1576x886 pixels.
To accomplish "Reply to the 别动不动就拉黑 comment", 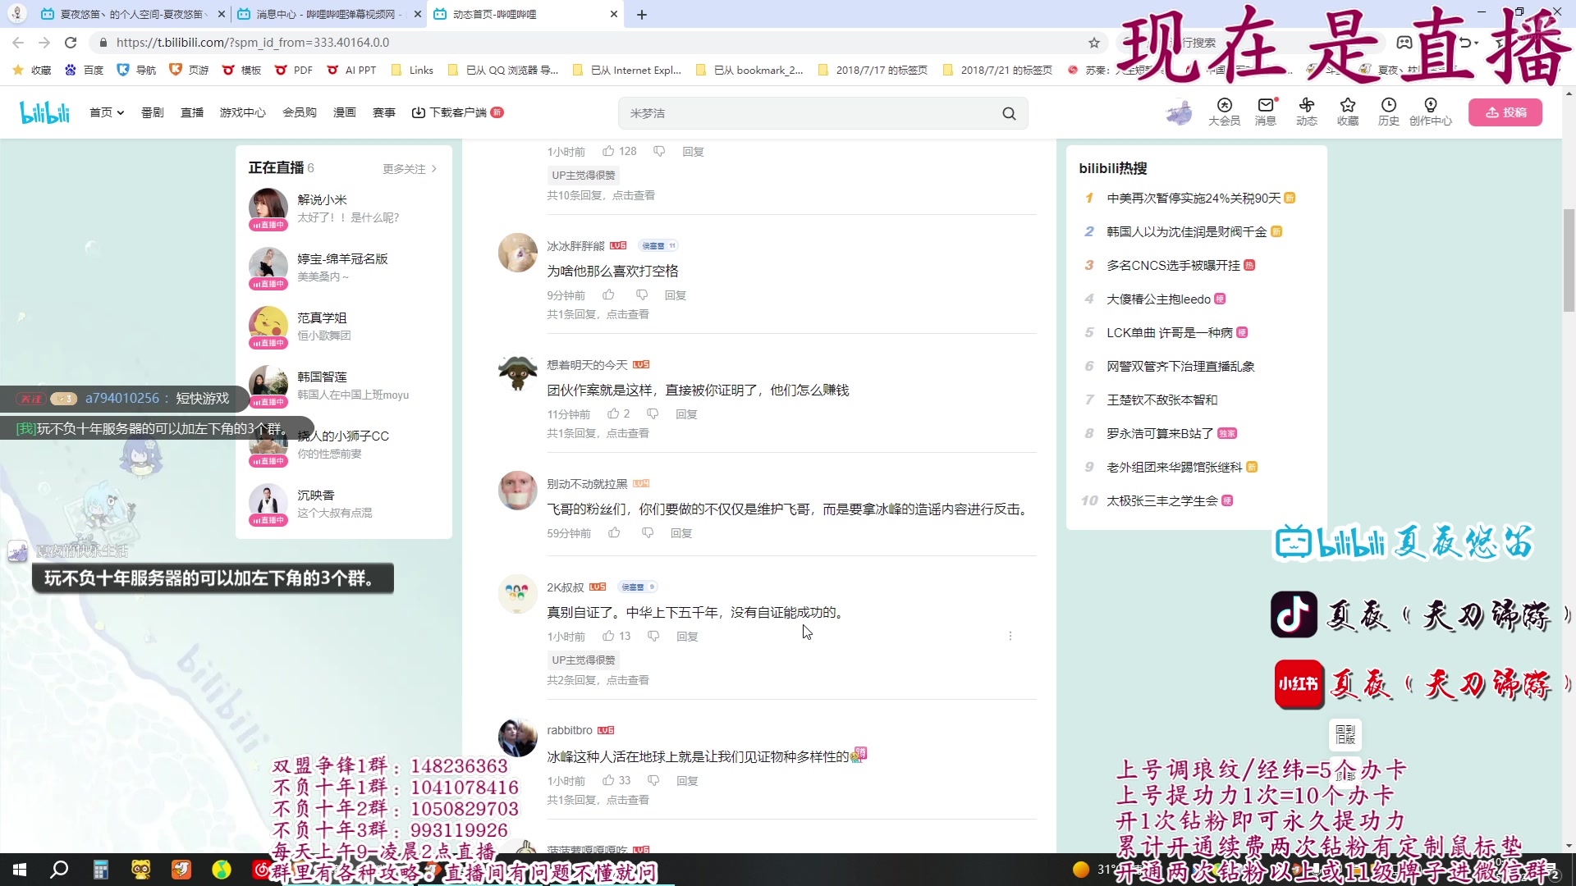I will (x=681, y=532).
